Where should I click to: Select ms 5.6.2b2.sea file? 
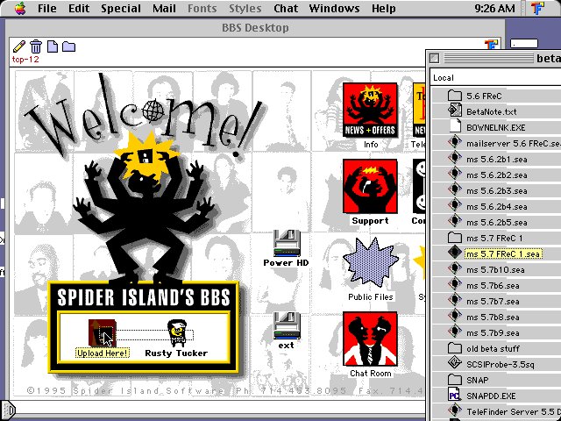(x=496, y=175)
